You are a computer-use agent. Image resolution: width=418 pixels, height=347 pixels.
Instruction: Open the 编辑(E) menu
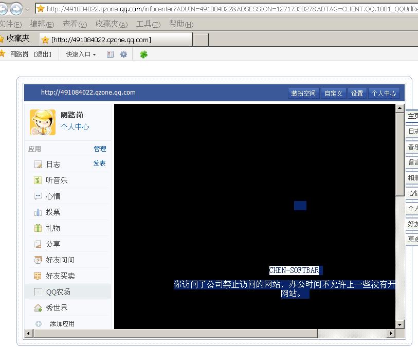pyautogui.click(x=42, y=24)
